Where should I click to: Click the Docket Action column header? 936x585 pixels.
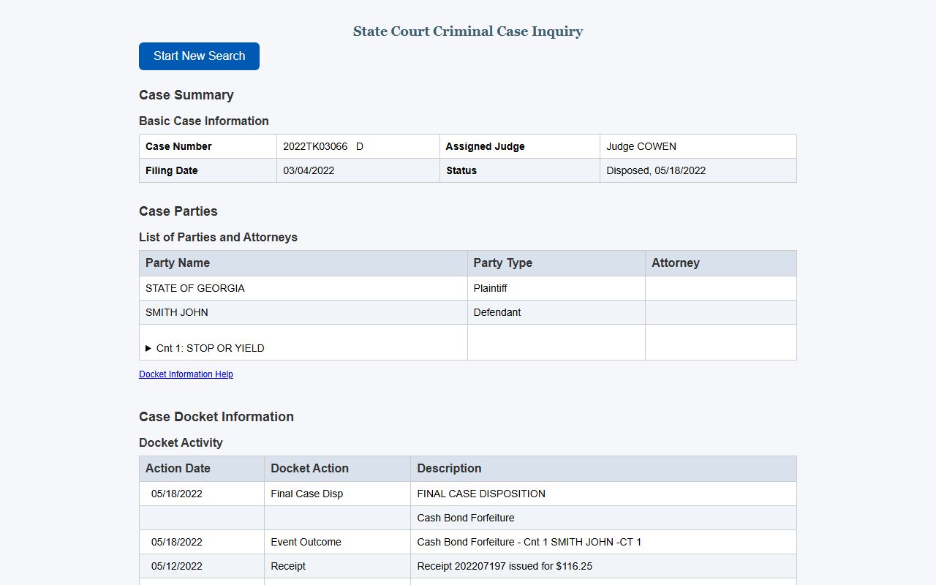[338, 469]
